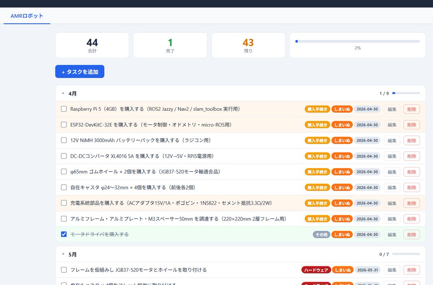The image size is (433, 285).
Task: Click the 43 残り summary card
Action: [x=248, y=45]
